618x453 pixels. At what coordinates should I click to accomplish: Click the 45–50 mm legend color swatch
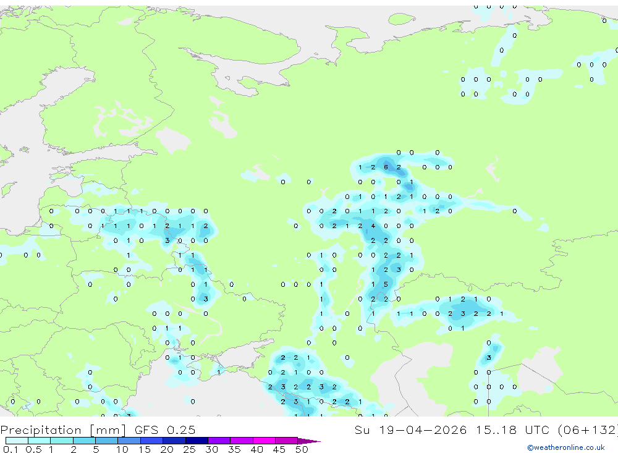click(x=287, y=441)
